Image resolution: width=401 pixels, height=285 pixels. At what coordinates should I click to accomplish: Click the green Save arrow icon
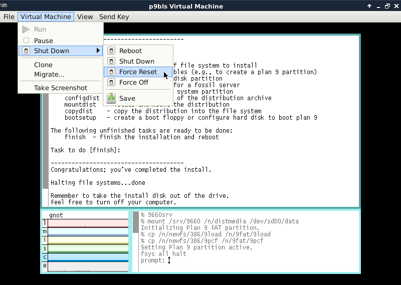(111, 98)
